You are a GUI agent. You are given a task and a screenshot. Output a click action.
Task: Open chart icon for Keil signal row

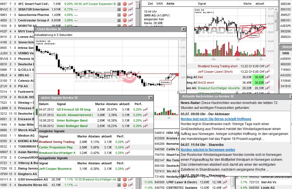(267, 77)
